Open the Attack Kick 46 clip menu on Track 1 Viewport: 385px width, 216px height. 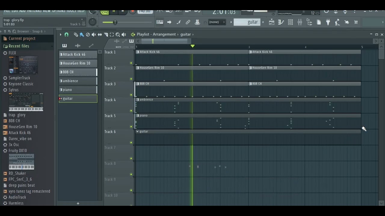click(137, 52)
